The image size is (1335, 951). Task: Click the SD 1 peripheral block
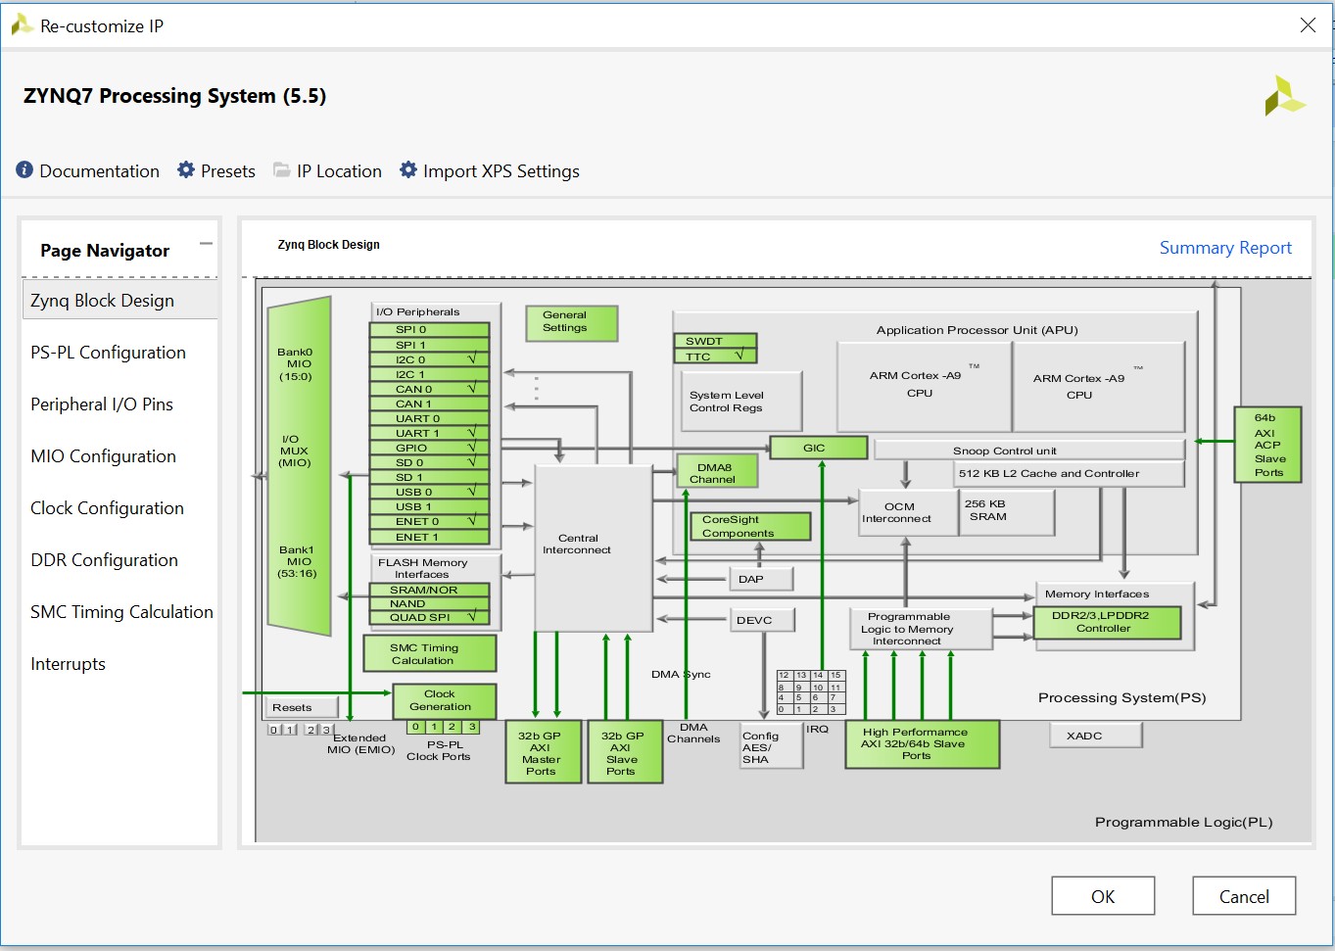pyautogui.click(x=428, y=477)
